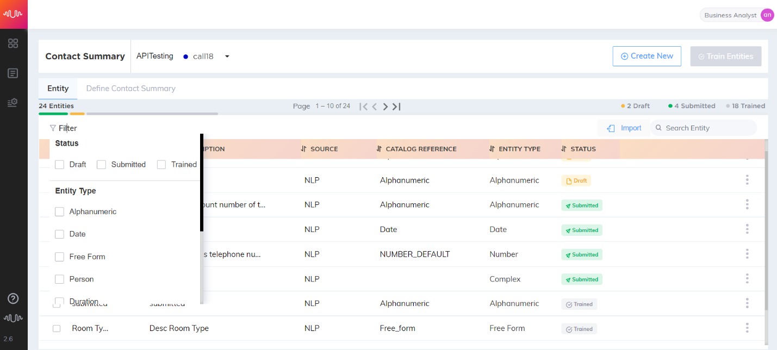Viewport: 777px width, 350px height.
Task: Click NUMBER_DEFAULT catalog reference cell
Action: [415, 254]
